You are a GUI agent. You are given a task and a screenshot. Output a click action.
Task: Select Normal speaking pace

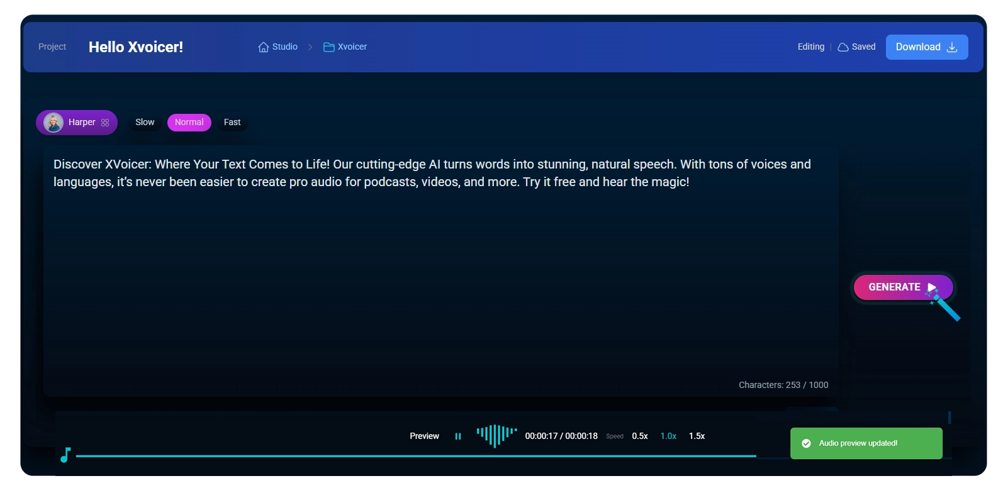[189, 123]
